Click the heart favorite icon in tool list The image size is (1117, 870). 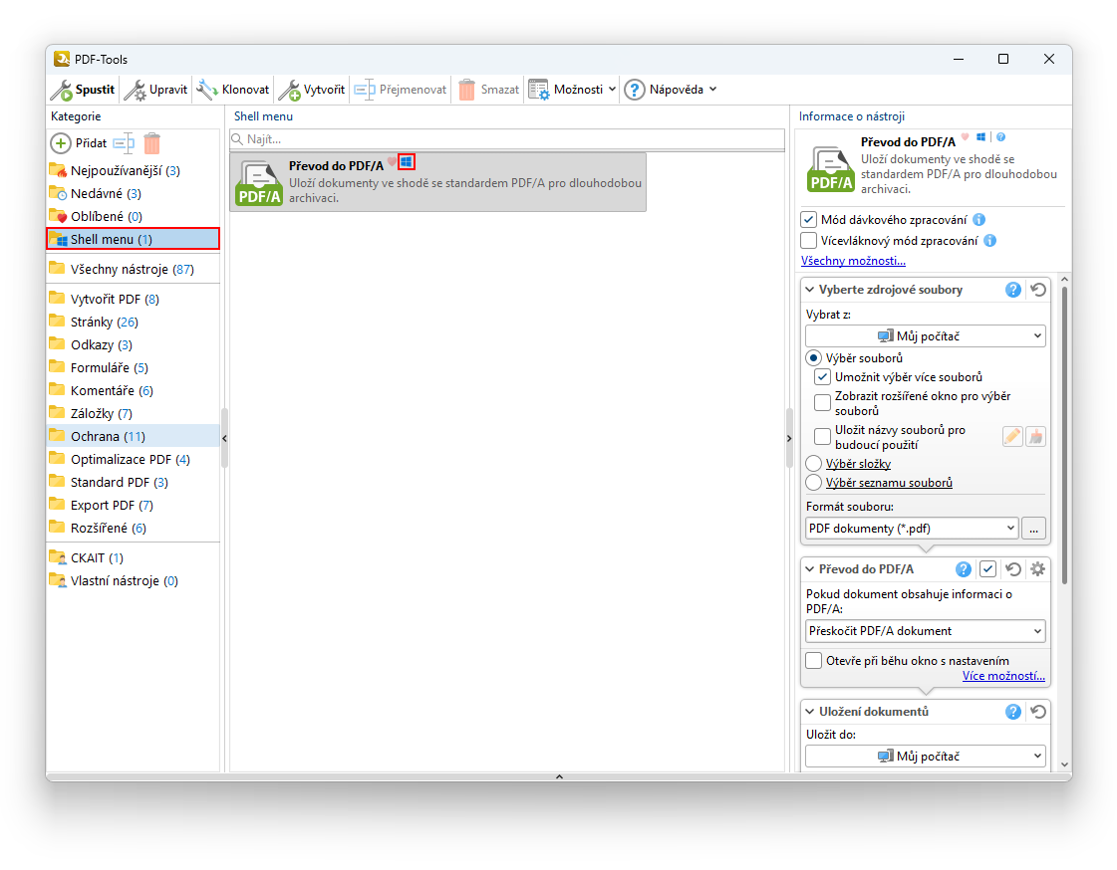click(391, 162)
